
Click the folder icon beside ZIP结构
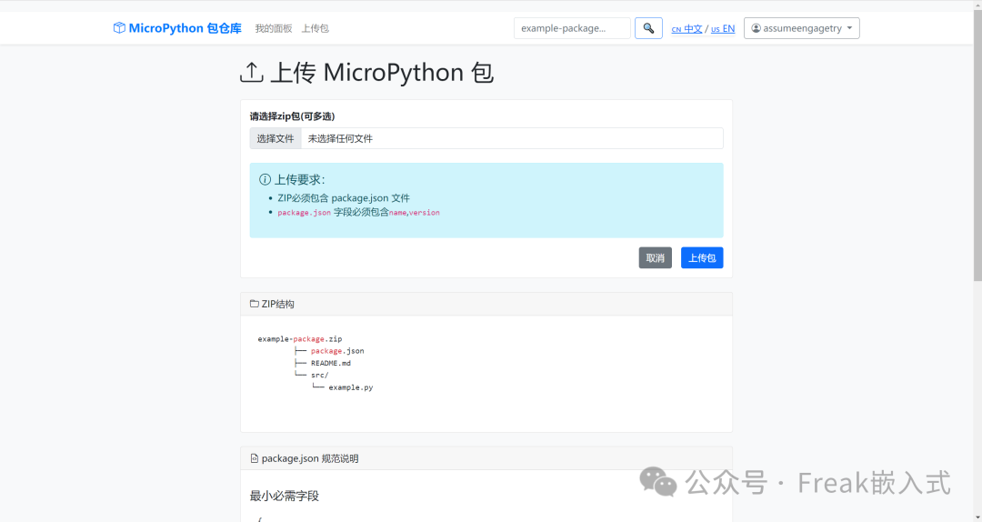coord(255,304)
